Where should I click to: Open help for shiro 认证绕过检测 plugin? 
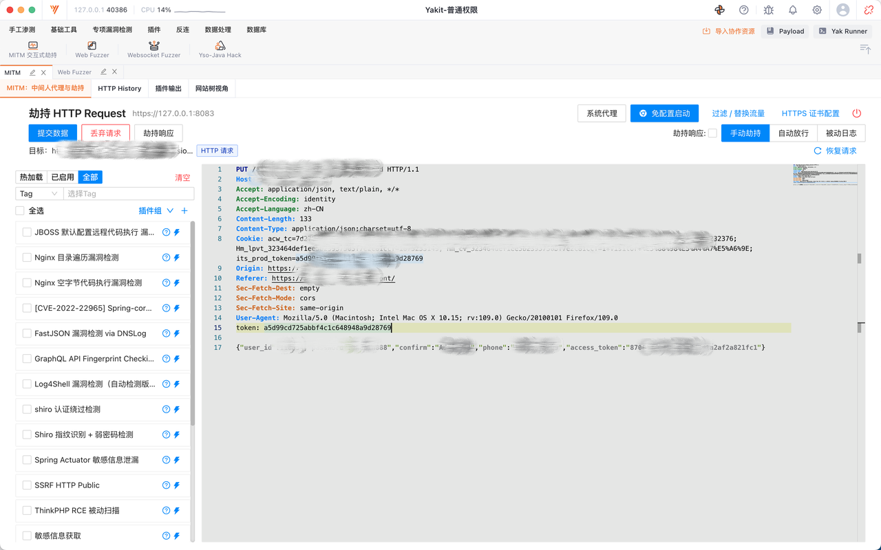(166, 410)
